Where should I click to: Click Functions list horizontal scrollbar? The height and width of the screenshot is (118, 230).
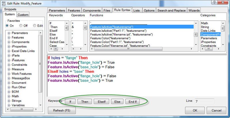(128, 49)
